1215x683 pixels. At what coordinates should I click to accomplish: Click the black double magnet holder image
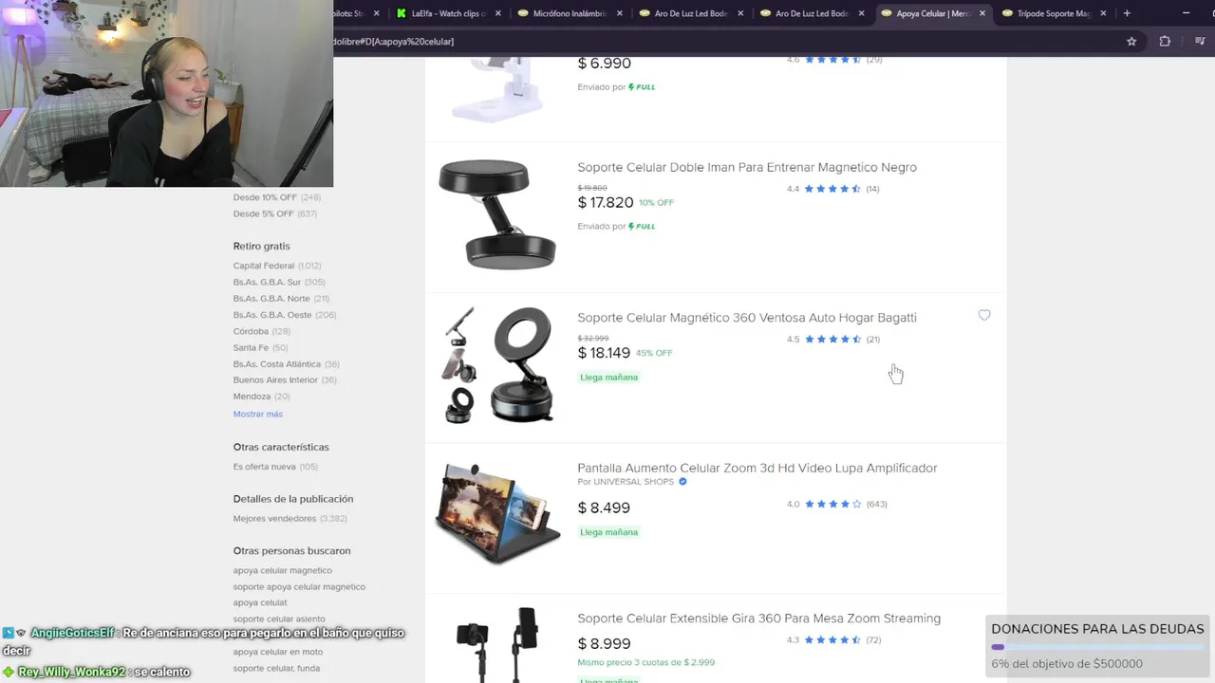498,214
